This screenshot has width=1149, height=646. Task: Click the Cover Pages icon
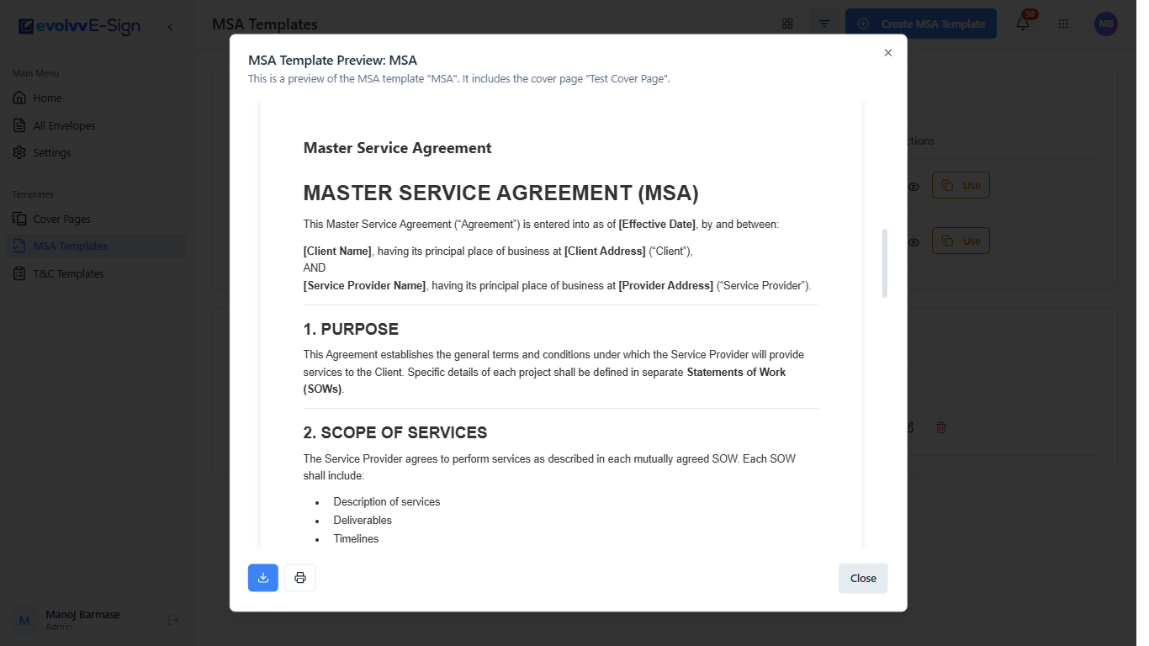pos(19,219)
